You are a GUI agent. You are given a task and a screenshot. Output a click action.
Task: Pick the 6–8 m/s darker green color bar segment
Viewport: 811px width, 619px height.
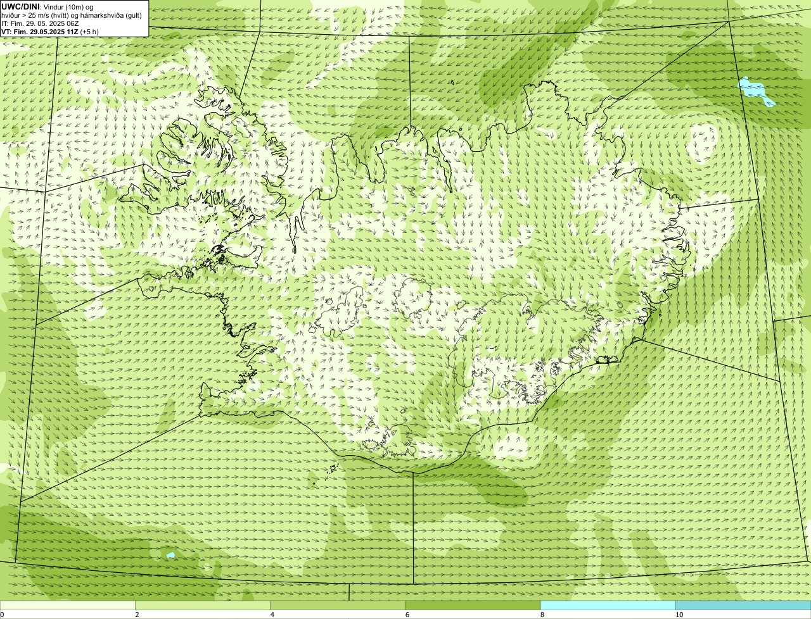[x=473, y=606]
